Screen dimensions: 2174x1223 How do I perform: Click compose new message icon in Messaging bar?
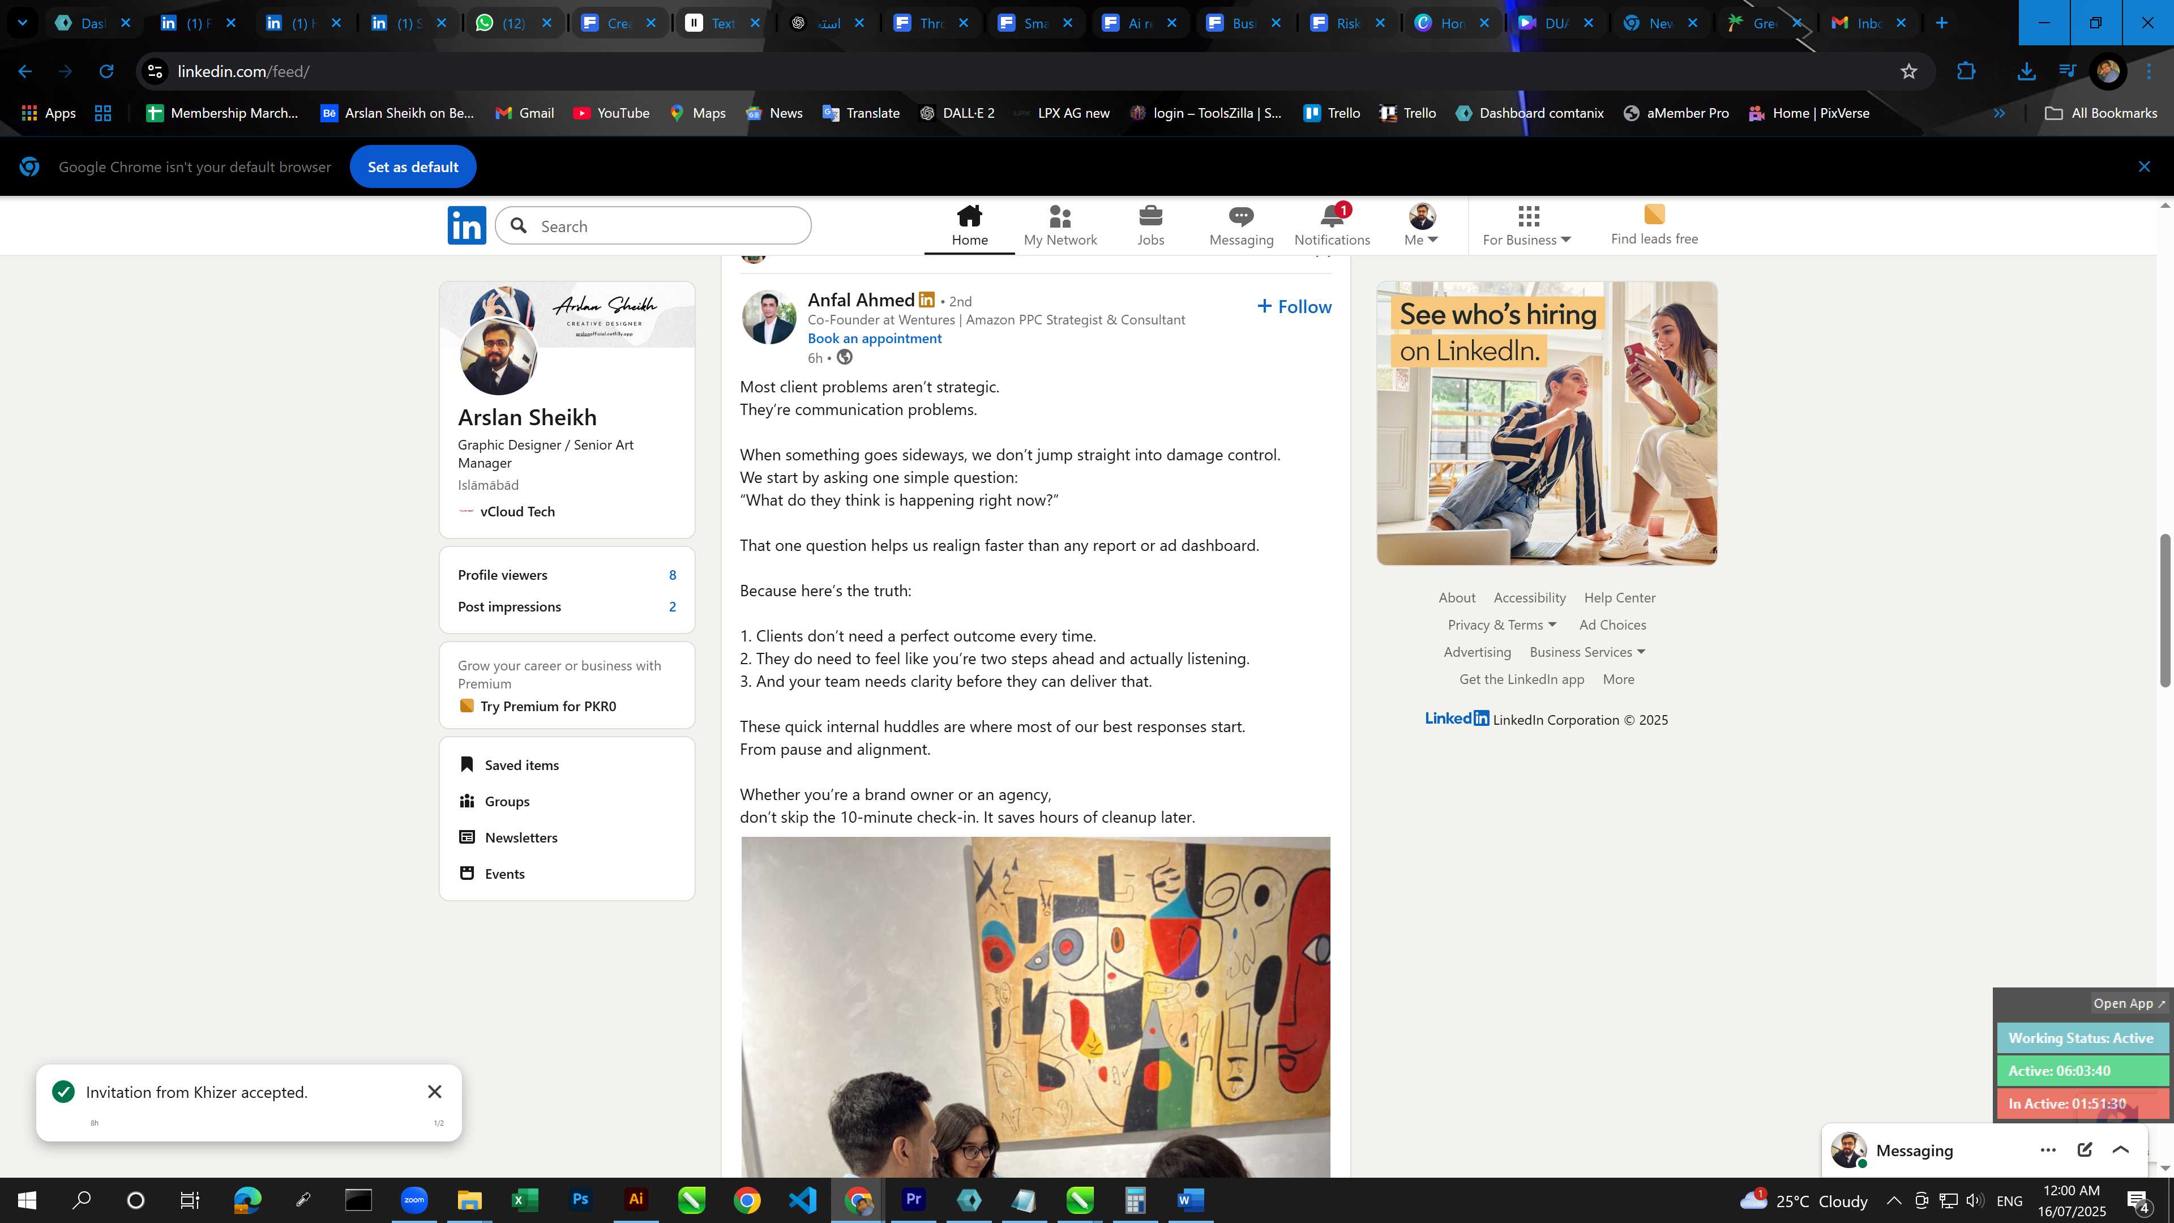pyautogui.click(x=2085, y=1149)
